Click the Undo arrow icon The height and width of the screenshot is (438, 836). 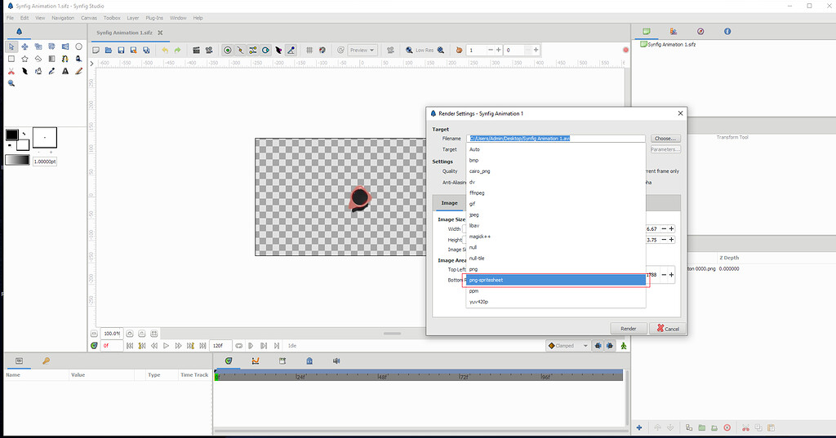(x=164, y=50)
